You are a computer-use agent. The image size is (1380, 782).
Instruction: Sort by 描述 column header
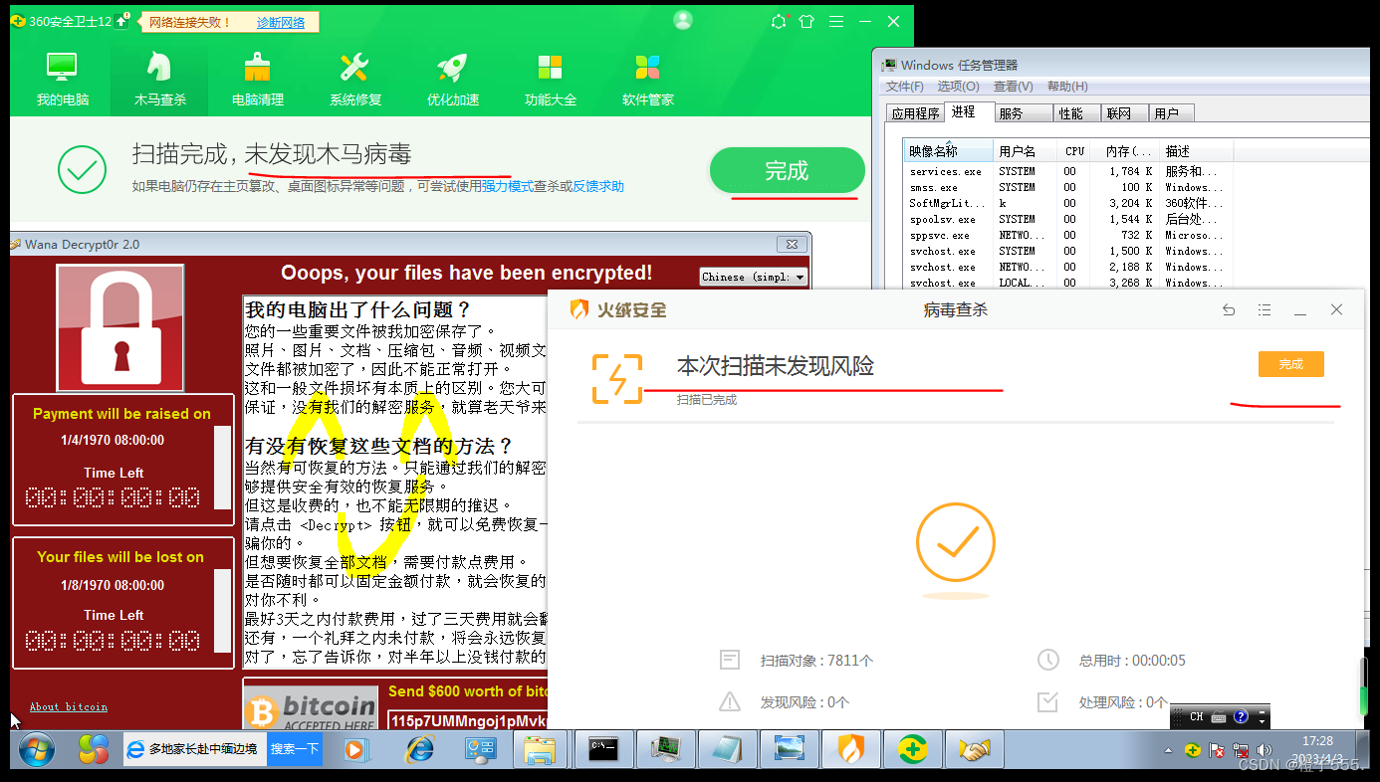tap(1197, 151)
